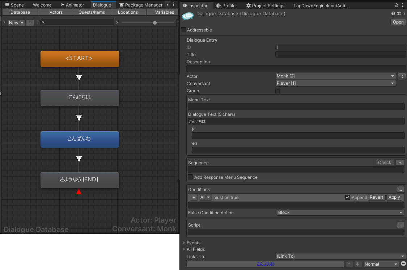Open the Inspector kebab menu icon
Screen dimensions: 407x270
coord(403,5)
